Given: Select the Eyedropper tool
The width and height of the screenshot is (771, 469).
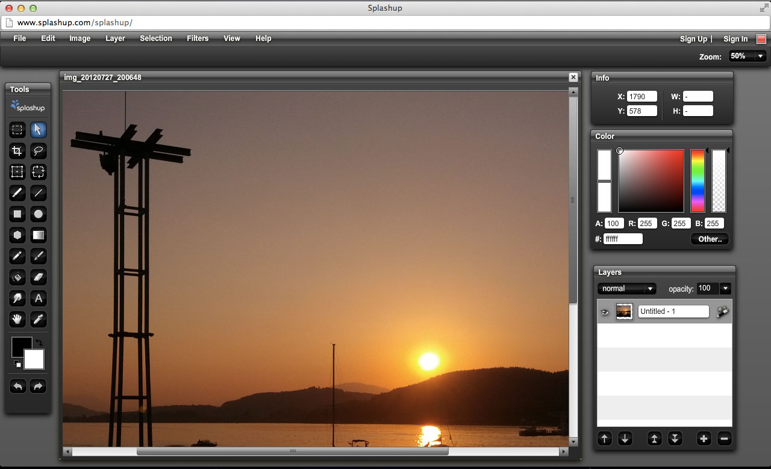Looking at the screenshot, I should click(x=39, y=319).
